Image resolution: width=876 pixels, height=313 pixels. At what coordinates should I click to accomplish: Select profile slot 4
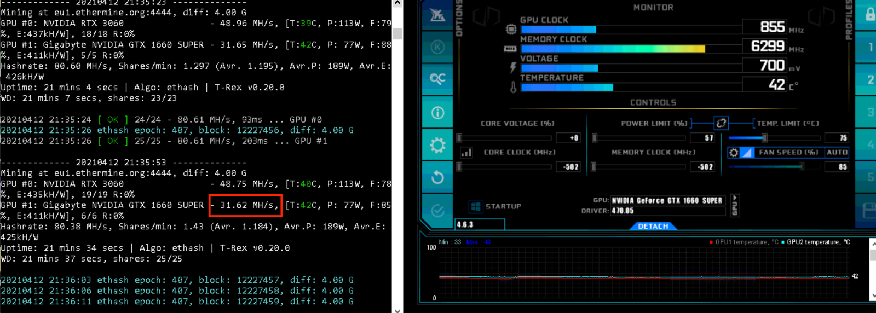pyautogui.click(x=869, y=145)
